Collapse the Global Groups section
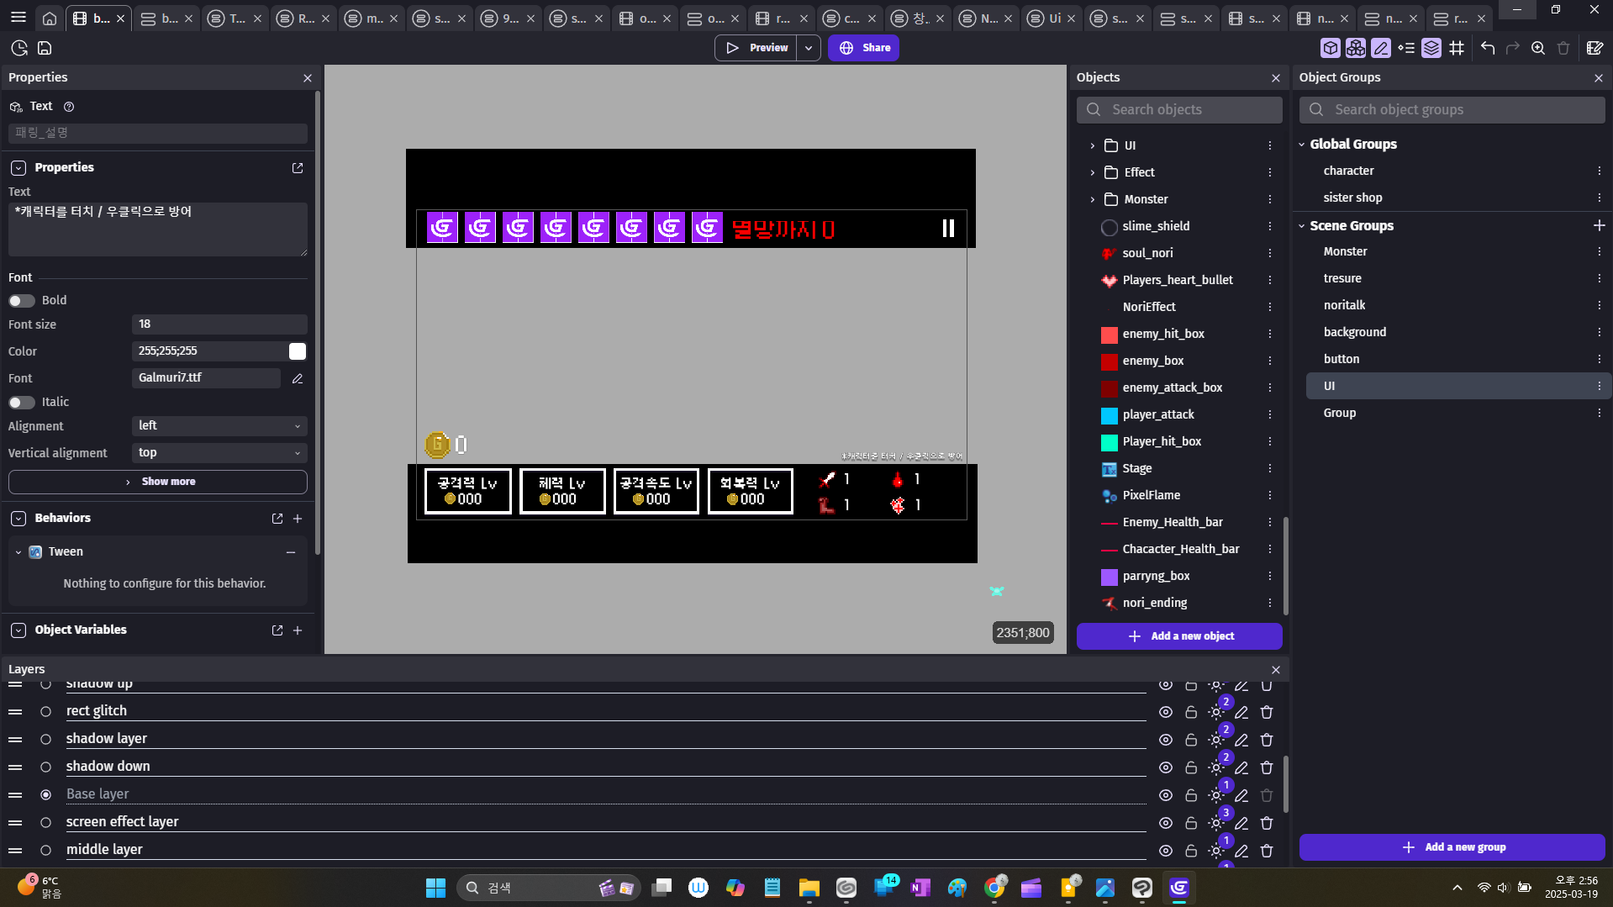 coord(1302,145)
